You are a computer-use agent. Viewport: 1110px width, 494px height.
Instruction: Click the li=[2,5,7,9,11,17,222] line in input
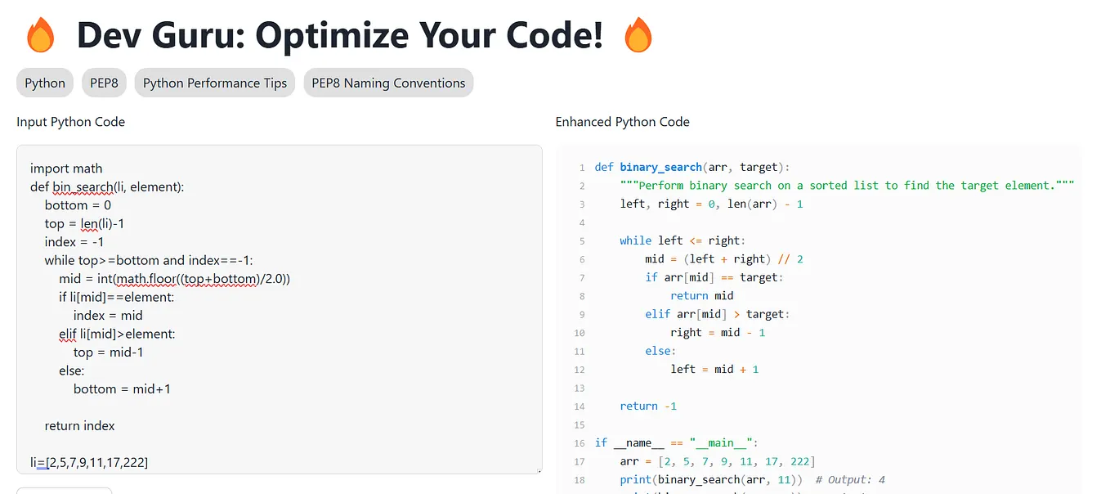(x=88, y=462)
